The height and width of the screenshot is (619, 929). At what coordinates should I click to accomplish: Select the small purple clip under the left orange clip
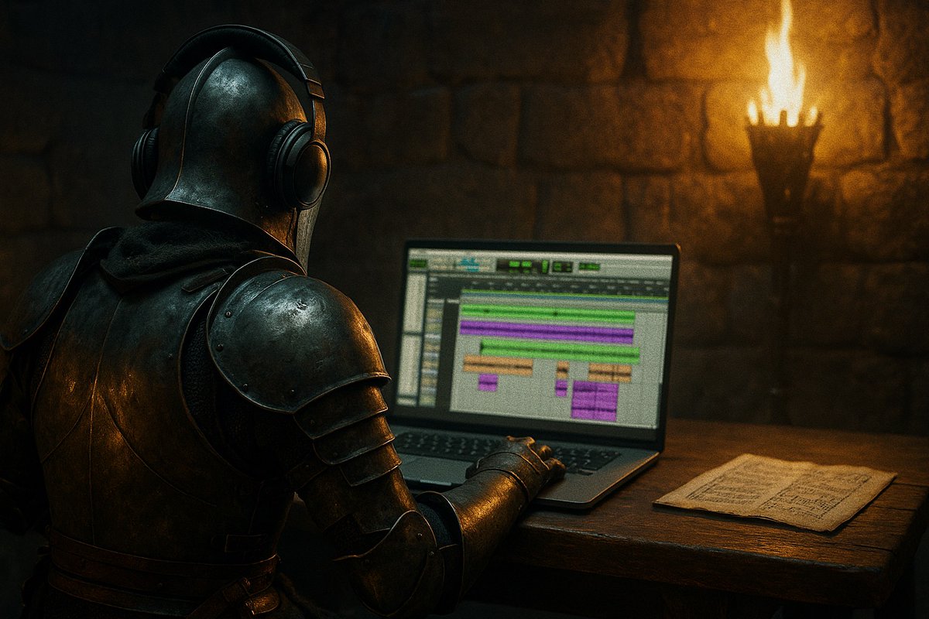(488, 382)
